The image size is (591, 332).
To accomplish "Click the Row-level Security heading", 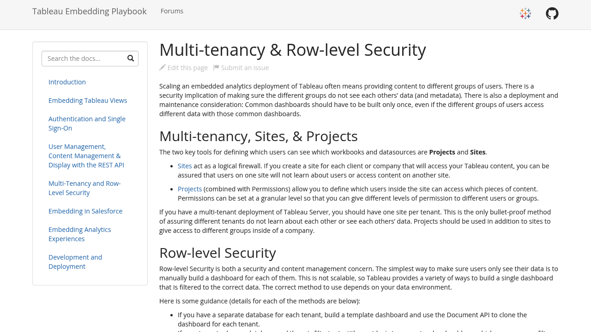I will pos(217,253).
